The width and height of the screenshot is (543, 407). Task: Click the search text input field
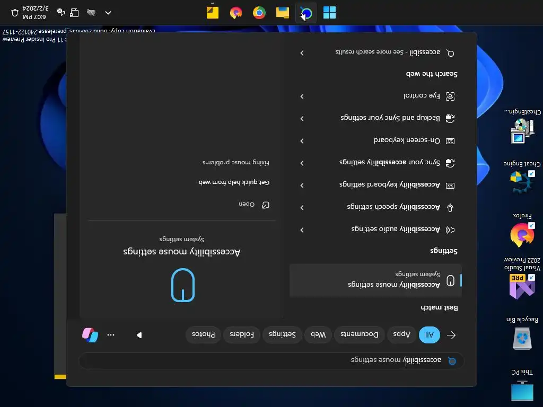271,360
